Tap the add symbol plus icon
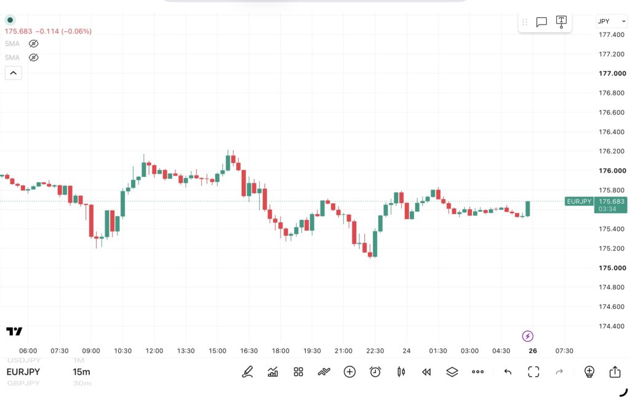Screen dimensions: 630x399 click(349, 372)
